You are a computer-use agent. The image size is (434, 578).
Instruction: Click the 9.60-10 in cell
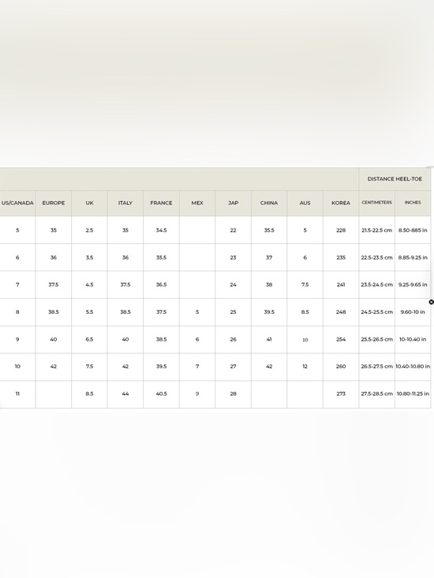pyautogui.click(x=413, y=311)
